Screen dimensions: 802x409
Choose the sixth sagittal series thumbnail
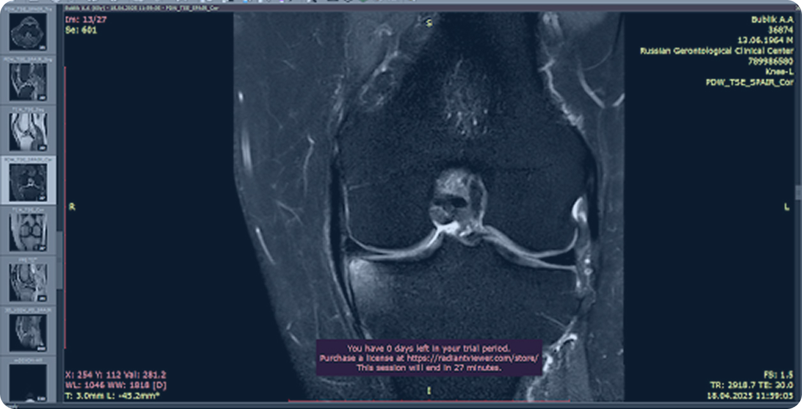pos(28,281)
